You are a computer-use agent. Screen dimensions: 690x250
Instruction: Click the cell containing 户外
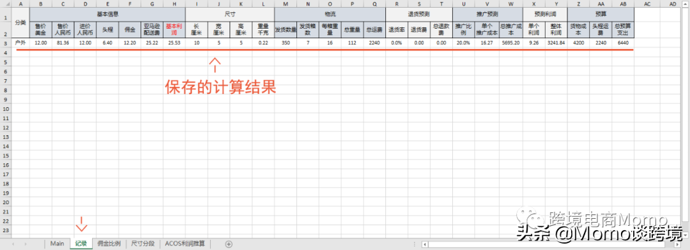click(20, 43)
